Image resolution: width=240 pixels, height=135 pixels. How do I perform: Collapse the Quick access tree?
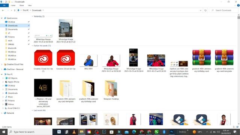point(1,18)
